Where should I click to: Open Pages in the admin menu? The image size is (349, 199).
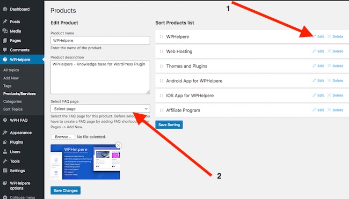pos(16,41)
